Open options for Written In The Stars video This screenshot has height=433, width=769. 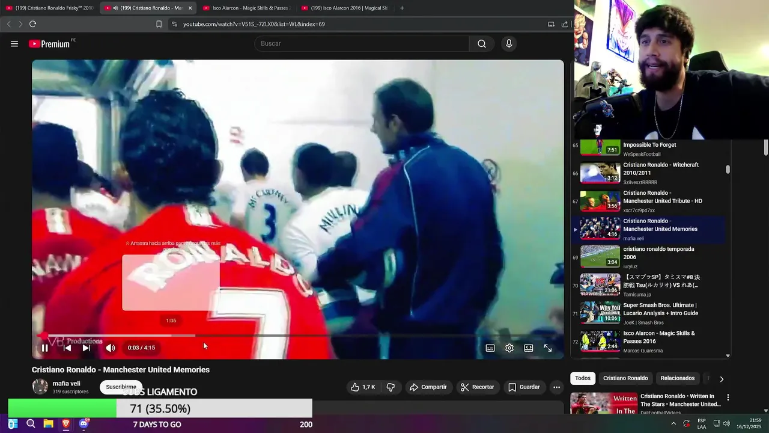click(728, 398)
